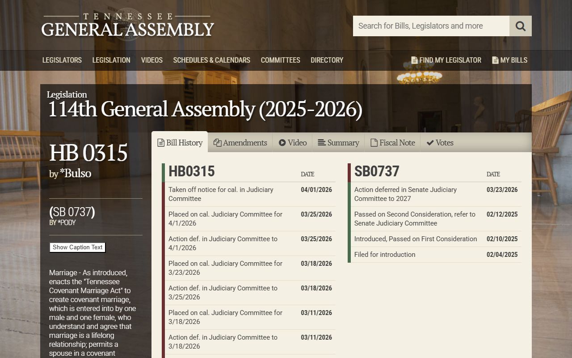Open the Tennessee General Assembly logo
The image size is (572, 358).
(128, 26)
